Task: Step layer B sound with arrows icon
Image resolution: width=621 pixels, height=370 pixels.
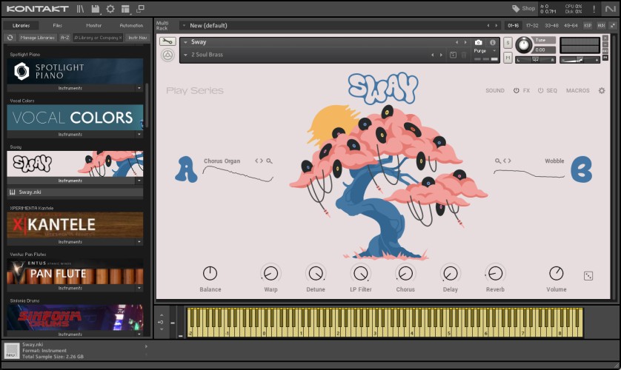Action: pyautogui.click(x=507, y=161)
